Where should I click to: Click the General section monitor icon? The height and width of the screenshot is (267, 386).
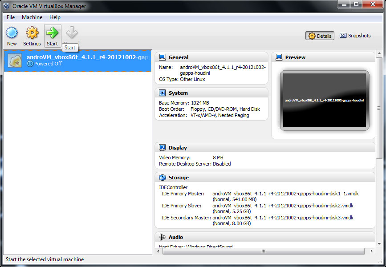pos(162,57)
